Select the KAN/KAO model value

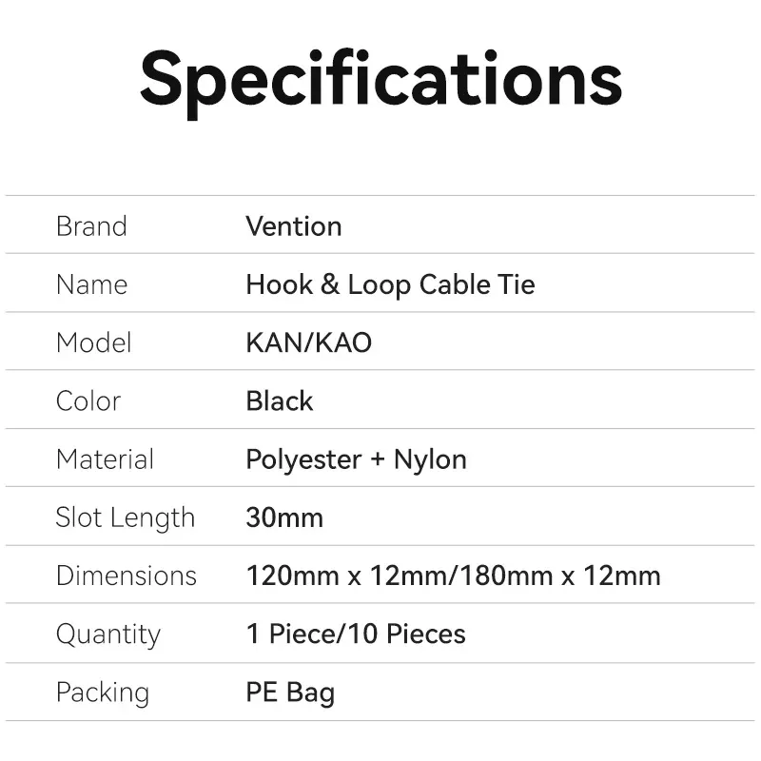(308, 342)
